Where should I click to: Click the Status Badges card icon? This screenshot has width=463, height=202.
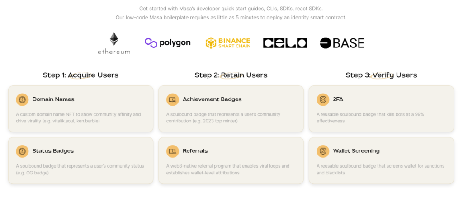[22, 151]
